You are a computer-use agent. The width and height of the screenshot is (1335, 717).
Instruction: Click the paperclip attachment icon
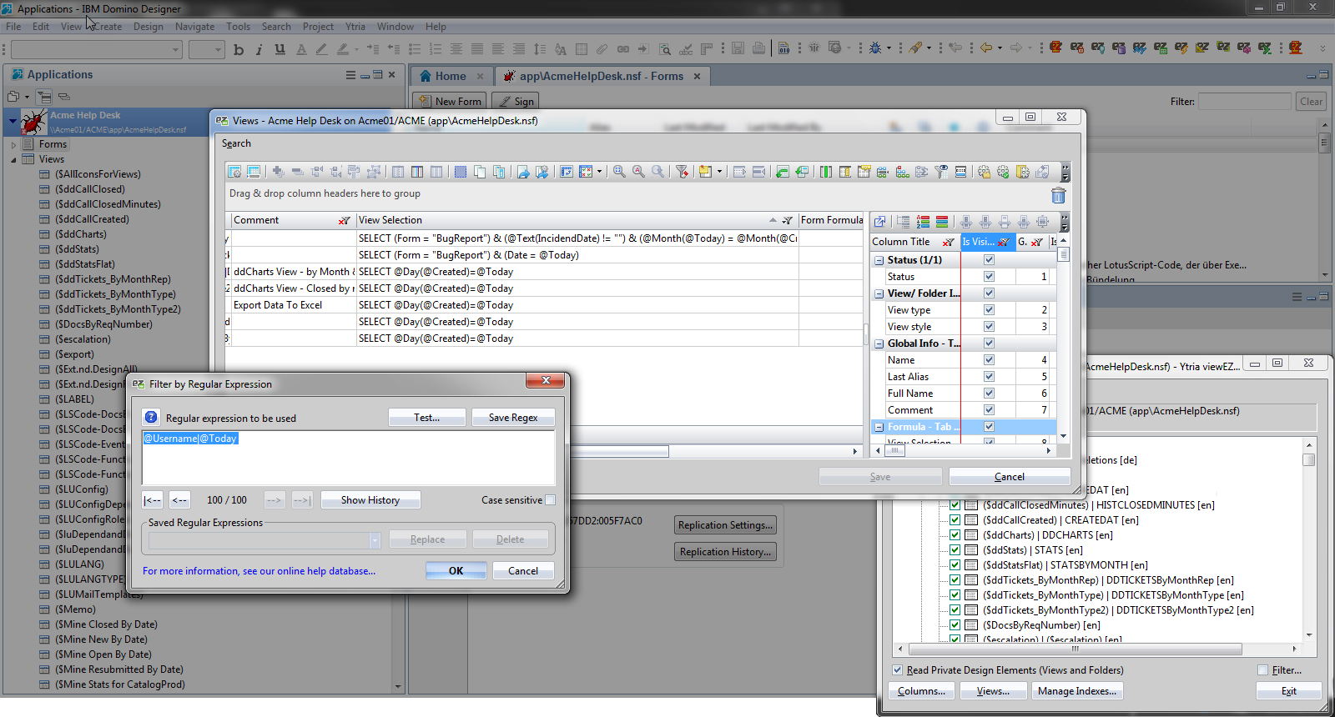(602, 49)
